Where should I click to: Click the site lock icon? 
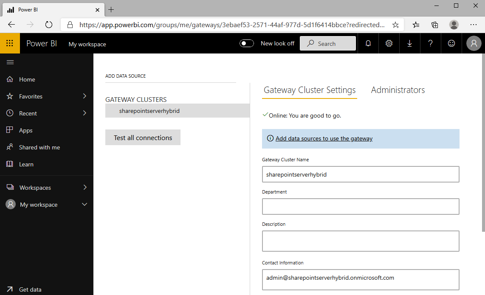click(70, 25)
